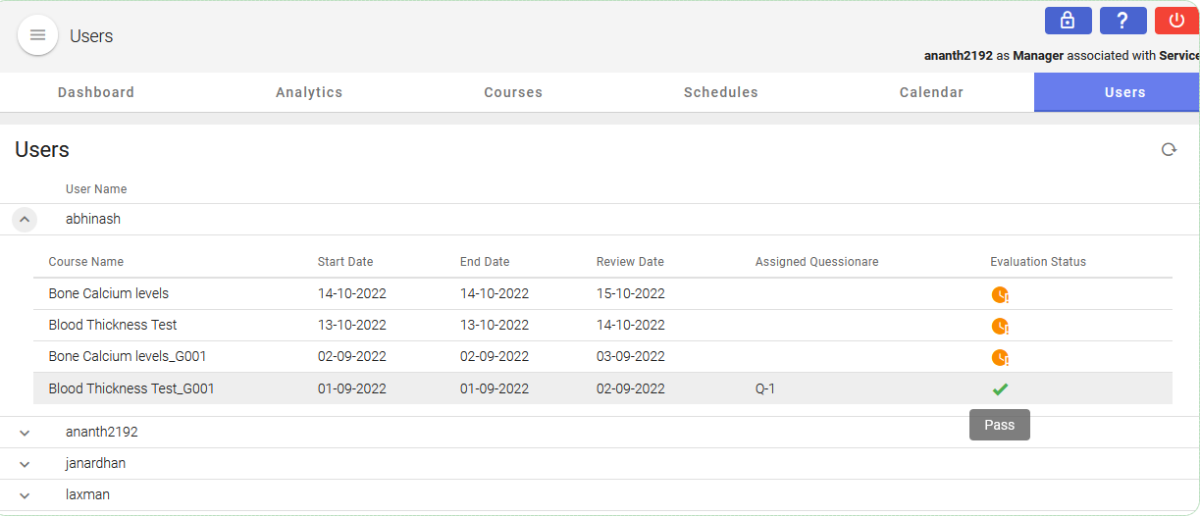Expand the laxman user row
1200x516 pixels.
25,495
